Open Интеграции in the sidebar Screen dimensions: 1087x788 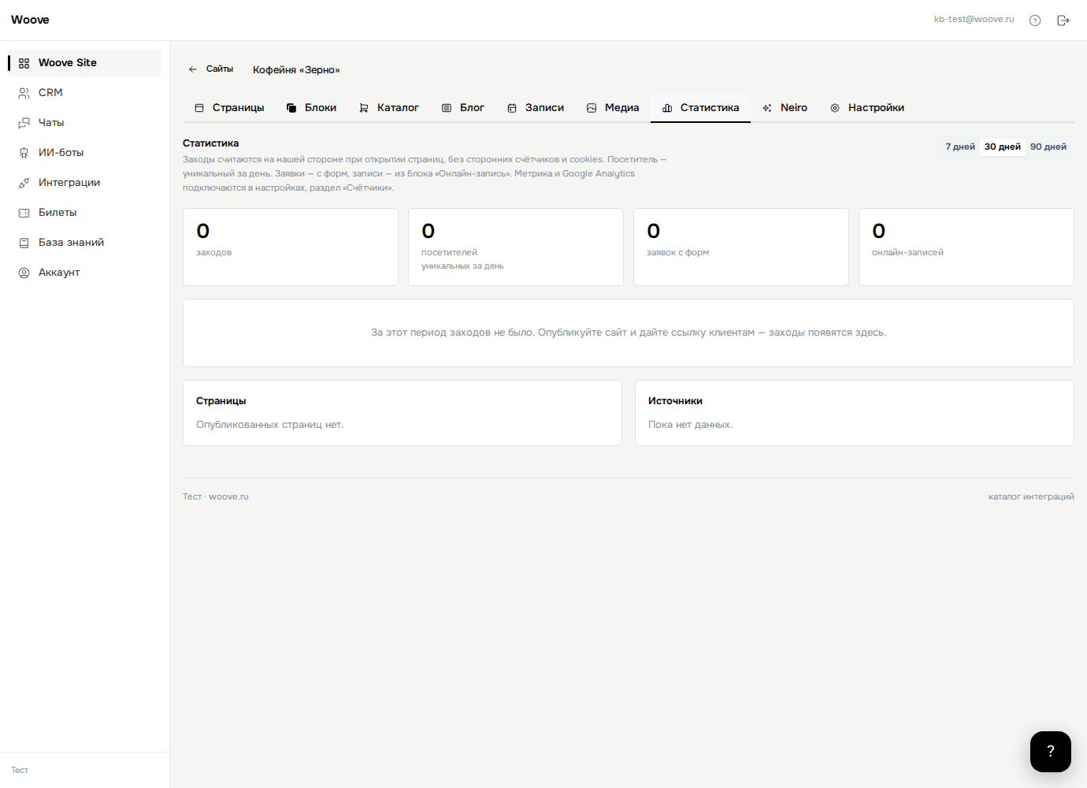point(84,183)
